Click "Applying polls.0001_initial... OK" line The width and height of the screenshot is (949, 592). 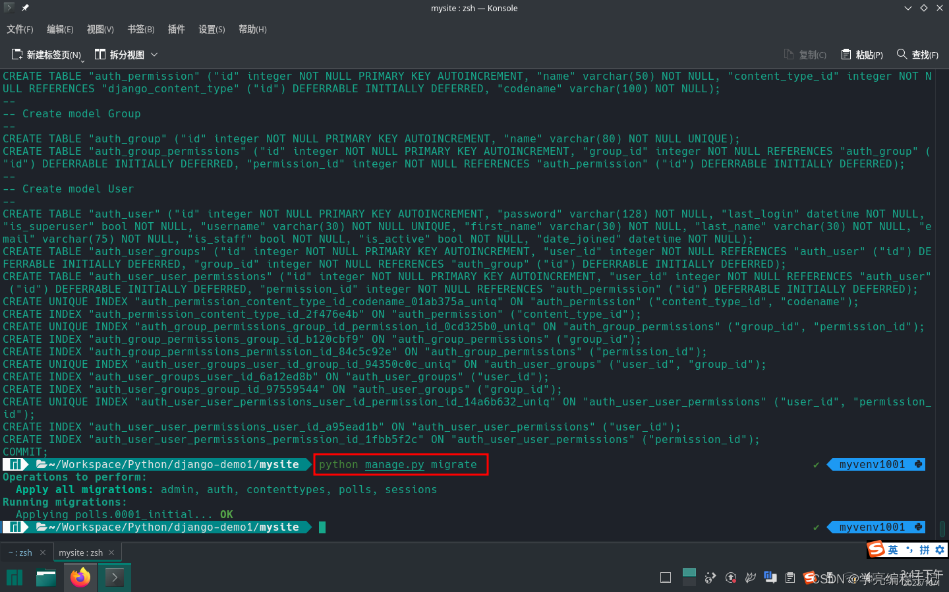click(x=125, y=515)
